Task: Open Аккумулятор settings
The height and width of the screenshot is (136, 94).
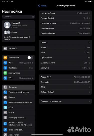Action: [x=18, y=73]
